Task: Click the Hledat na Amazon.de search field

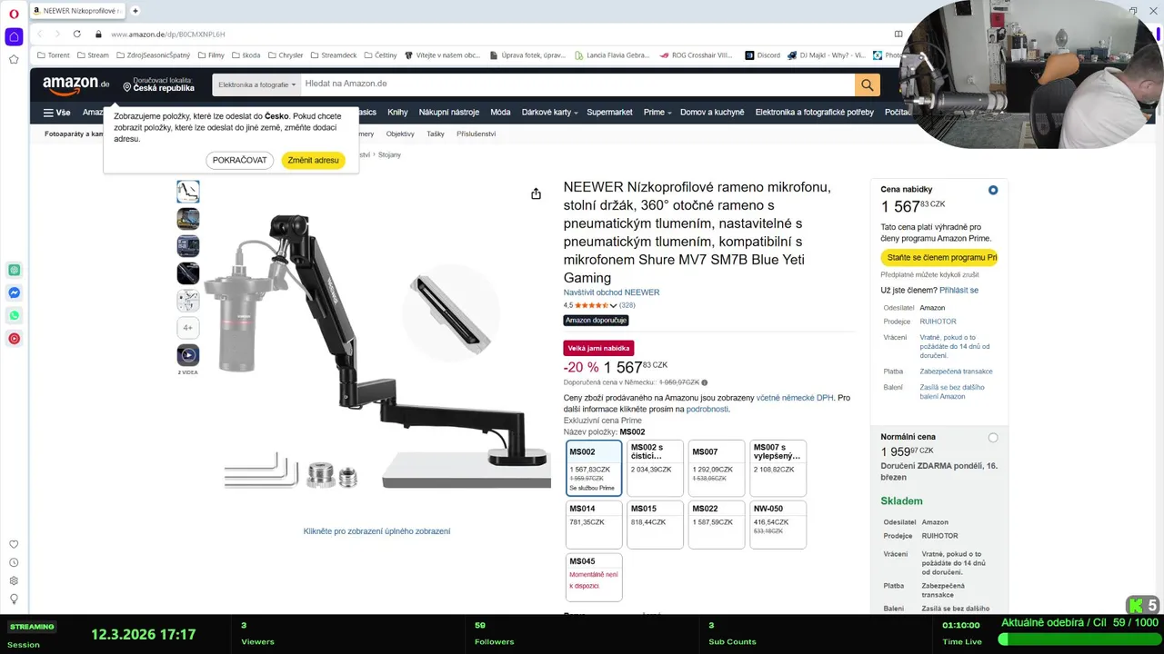Action: tap(577, 84)
